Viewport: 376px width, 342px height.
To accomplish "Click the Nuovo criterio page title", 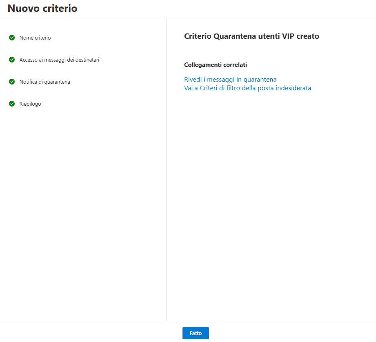I will coord(42,9).
